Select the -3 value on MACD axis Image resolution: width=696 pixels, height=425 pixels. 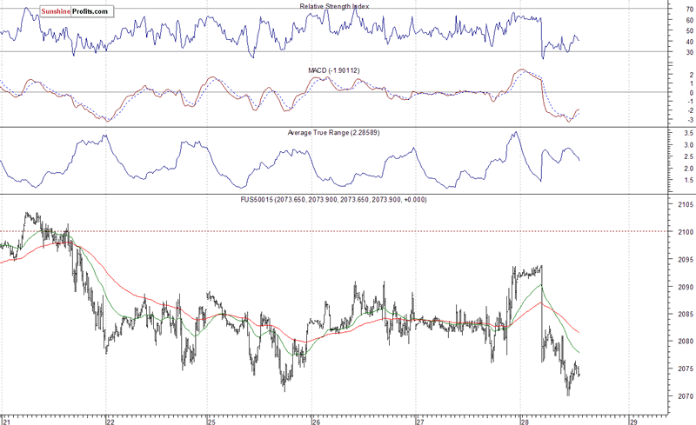coord(687,120)
